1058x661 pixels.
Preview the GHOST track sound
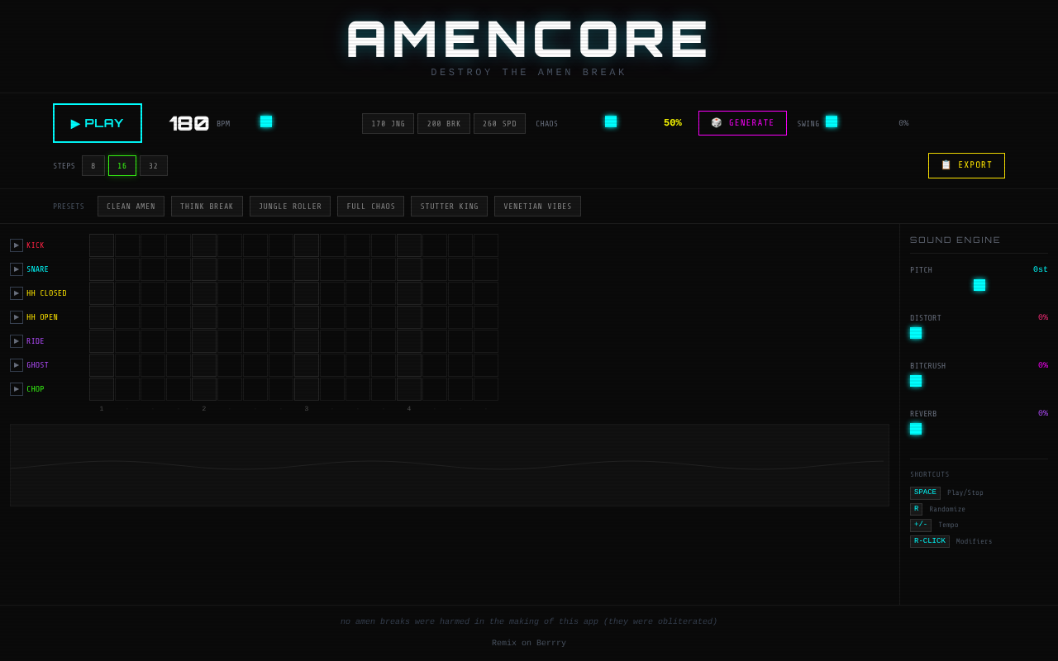pos(17,365)
